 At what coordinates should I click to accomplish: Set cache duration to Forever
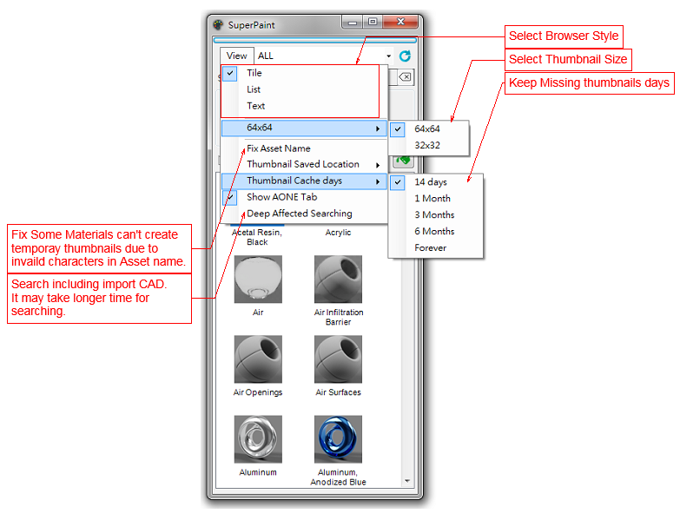point(435,248)
